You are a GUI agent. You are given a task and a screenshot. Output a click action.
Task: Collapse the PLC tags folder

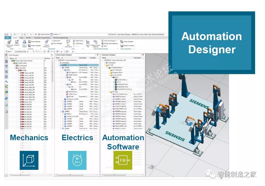coord(109,92)
